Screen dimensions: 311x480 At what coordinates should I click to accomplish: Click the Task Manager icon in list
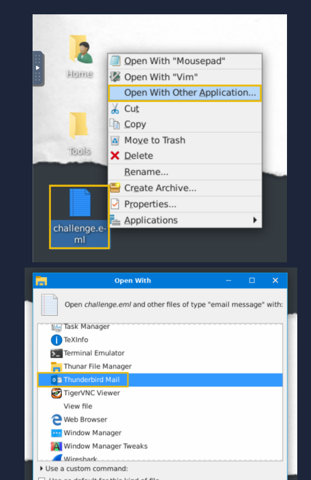56,327
